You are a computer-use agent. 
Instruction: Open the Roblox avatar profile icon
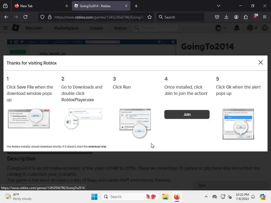coord(218,28)
